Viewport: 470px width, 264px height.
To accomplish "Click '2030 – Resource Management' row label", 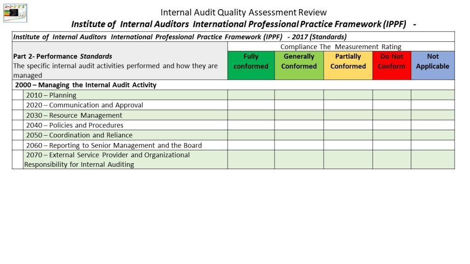I will pos(74,115).
